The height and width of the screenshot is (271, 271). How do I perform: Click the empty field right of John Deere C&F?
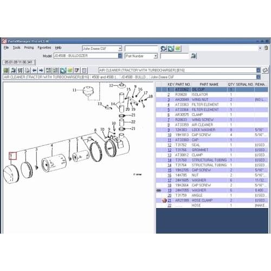point(141,48)
